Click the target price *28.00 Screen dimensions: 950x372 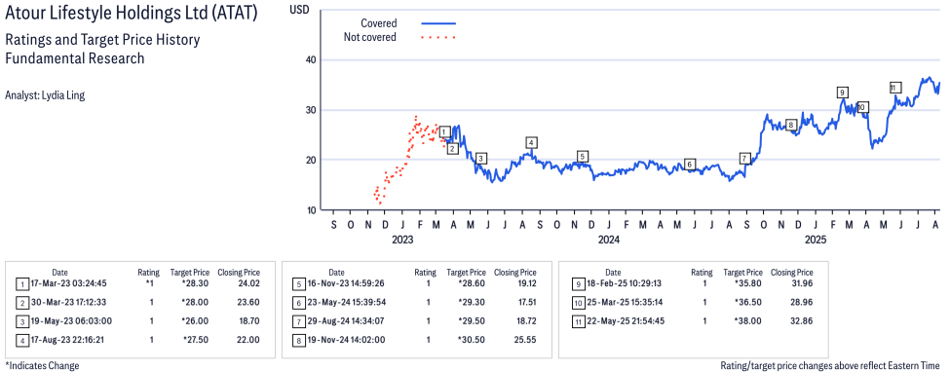pyautogui.click(x=196, y=302)
